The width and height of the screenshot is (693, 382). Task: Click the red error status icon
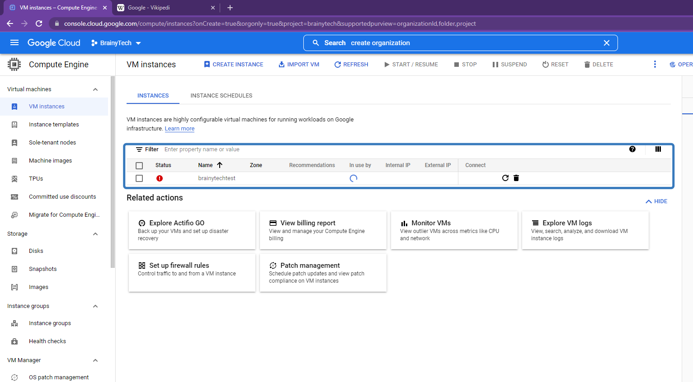[x=160, y=178]
